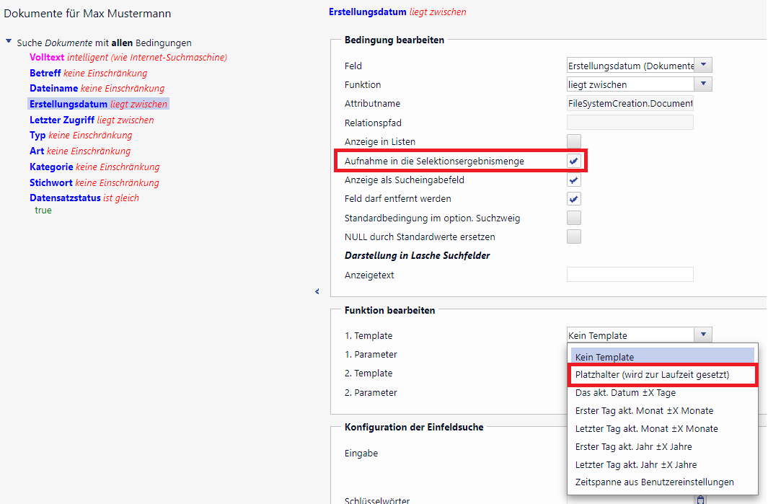Focus the Attributname text field
The height and width of the screenshot is (504, 768).
point(630,103)
